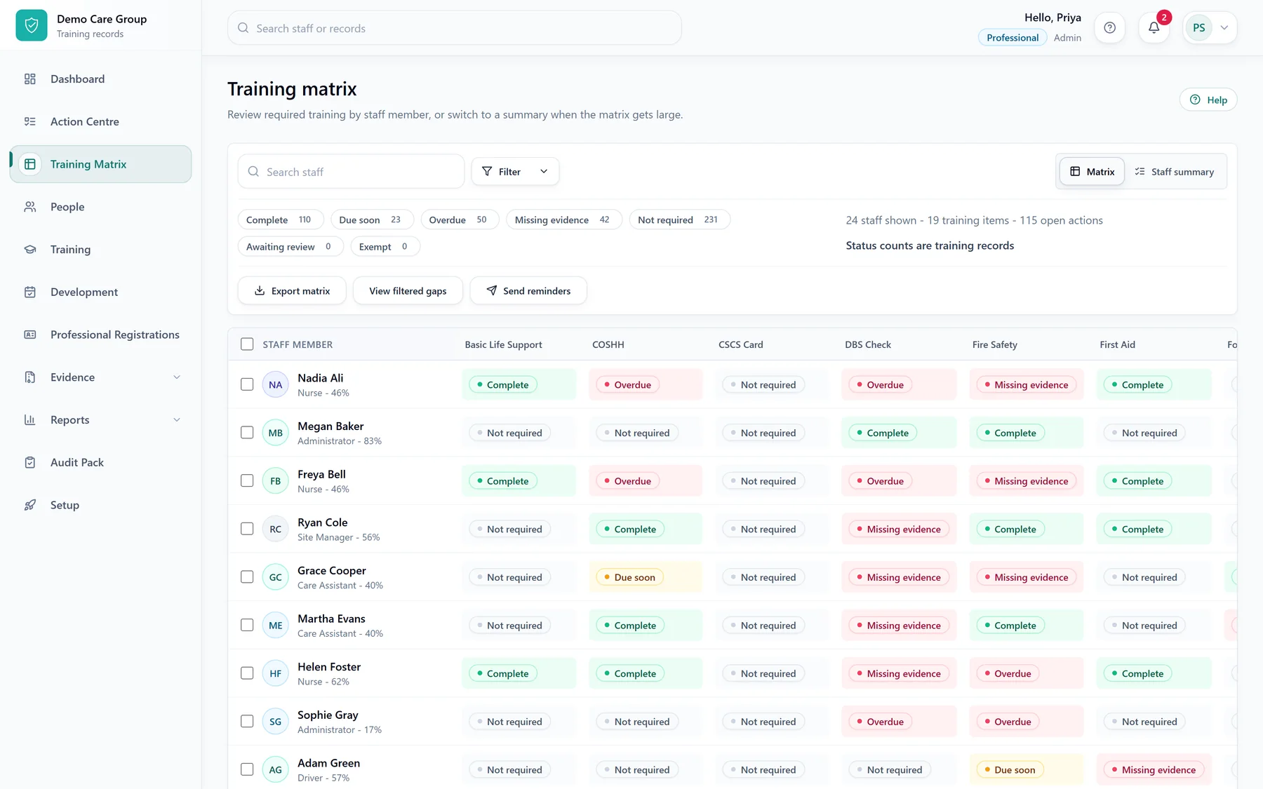1263x789 pixels.
Task: Focus the Search staff or records field
Action: (455, 28)
